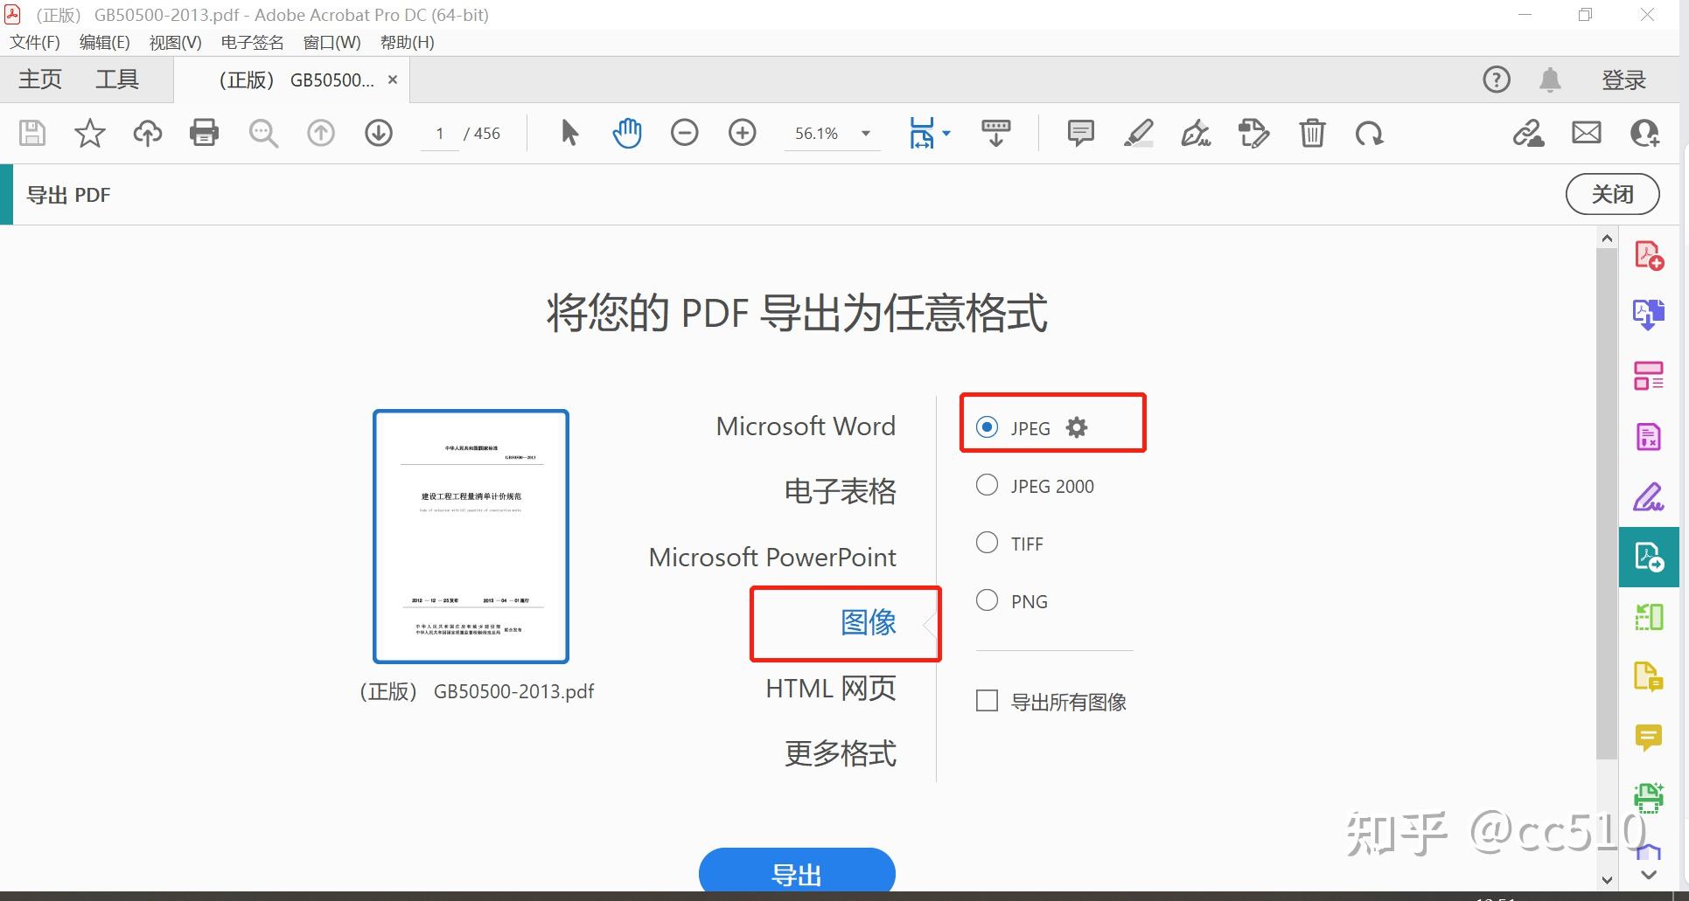Enable the 导出所有图像 checkbox
The image size is (1689, 901).
987,700
